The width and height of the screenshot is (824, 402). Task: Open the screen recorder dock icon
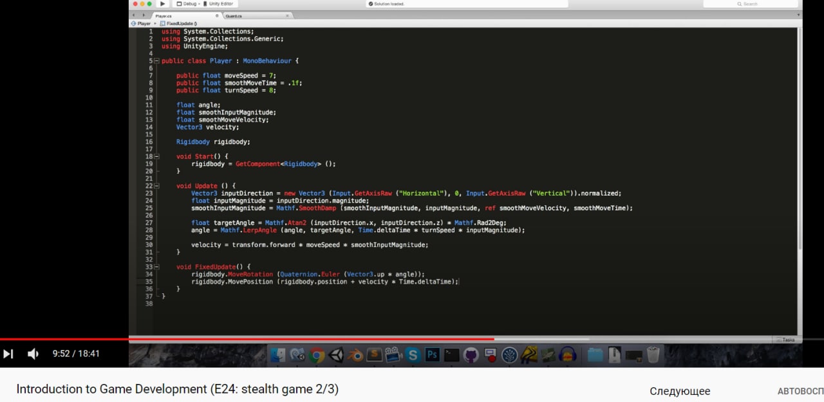(x=491, y=355)
